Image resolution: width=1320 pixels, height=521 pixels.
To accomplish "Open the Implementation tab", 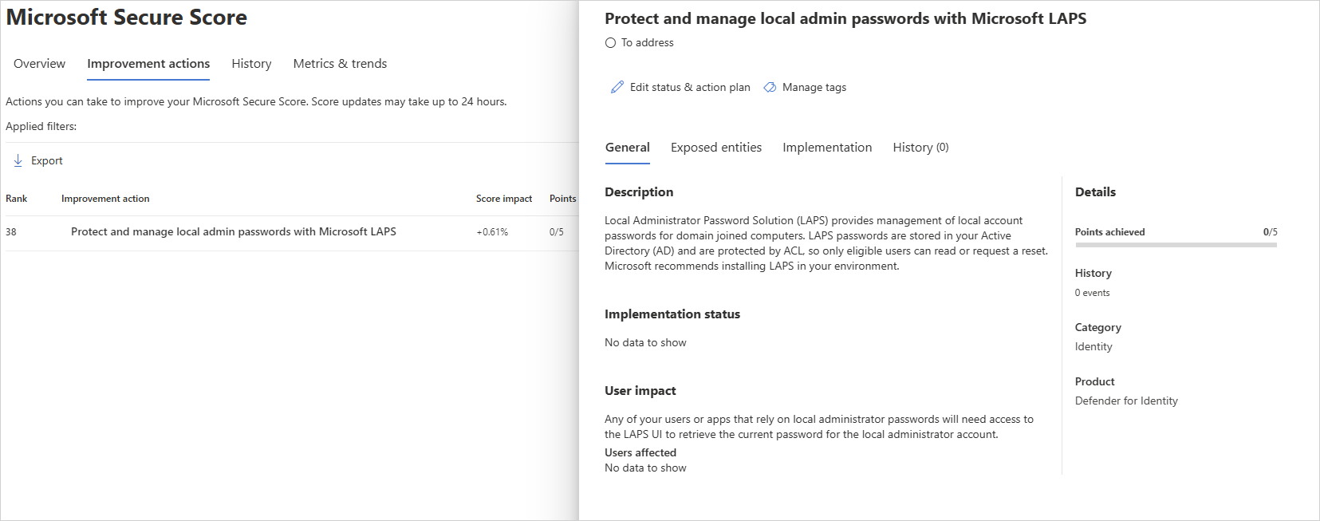I will (x=827, y=148).
